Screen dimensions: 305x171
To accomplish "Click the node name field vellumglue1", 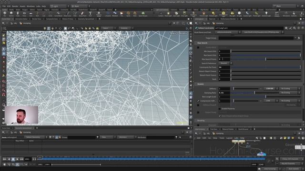I will point(249,28).
